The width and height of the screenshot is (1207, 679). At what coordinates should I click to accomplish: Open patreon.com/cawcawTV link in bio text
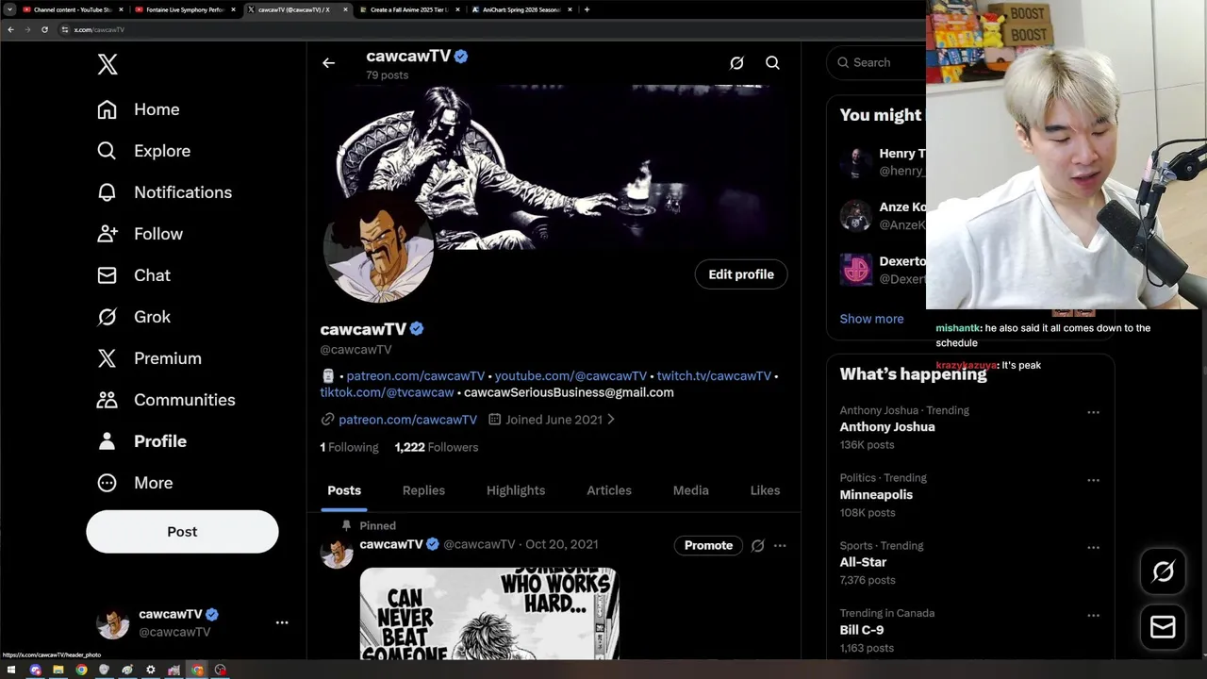pyautogui.click(x=415, y=375)
